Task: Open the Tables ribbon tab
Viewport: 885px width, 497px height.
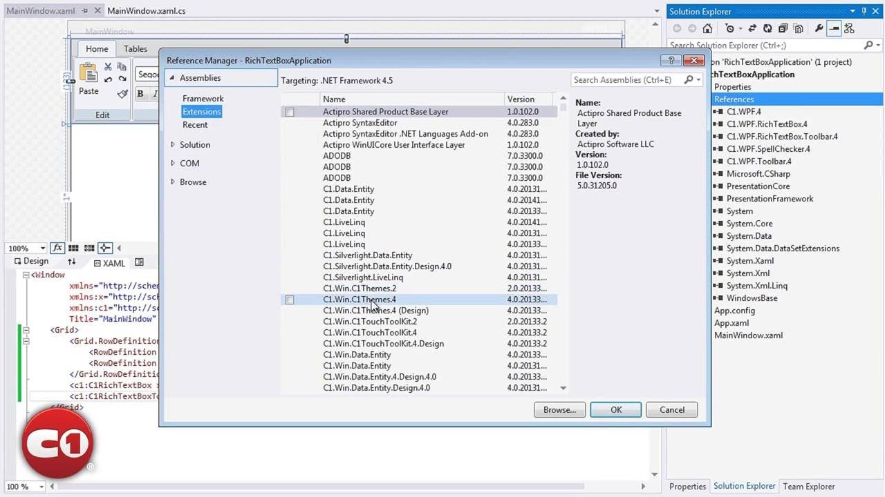Action: point(136,49)
